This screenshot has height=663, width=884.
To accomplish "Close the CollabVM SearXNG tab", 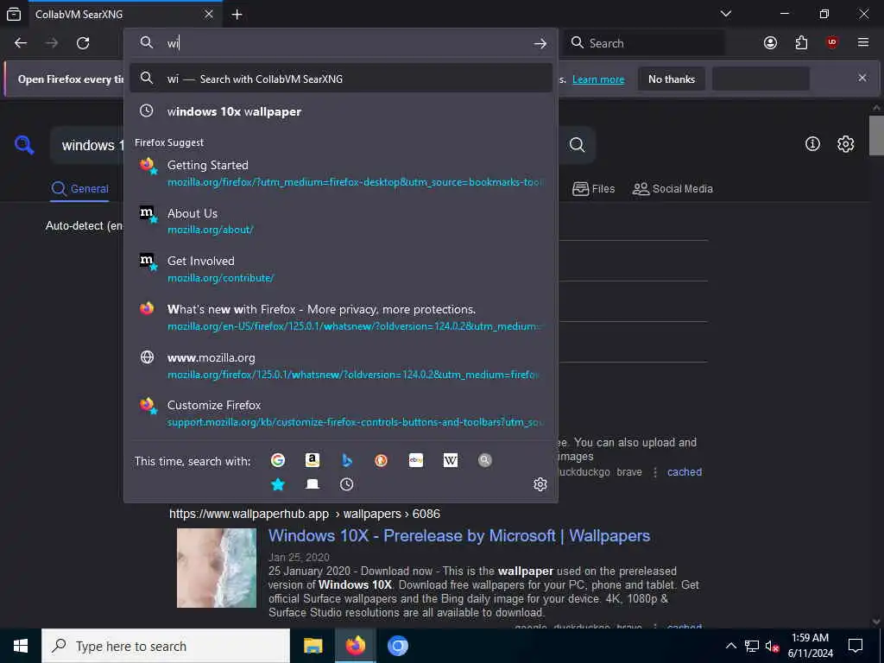I will coord(209,14).
